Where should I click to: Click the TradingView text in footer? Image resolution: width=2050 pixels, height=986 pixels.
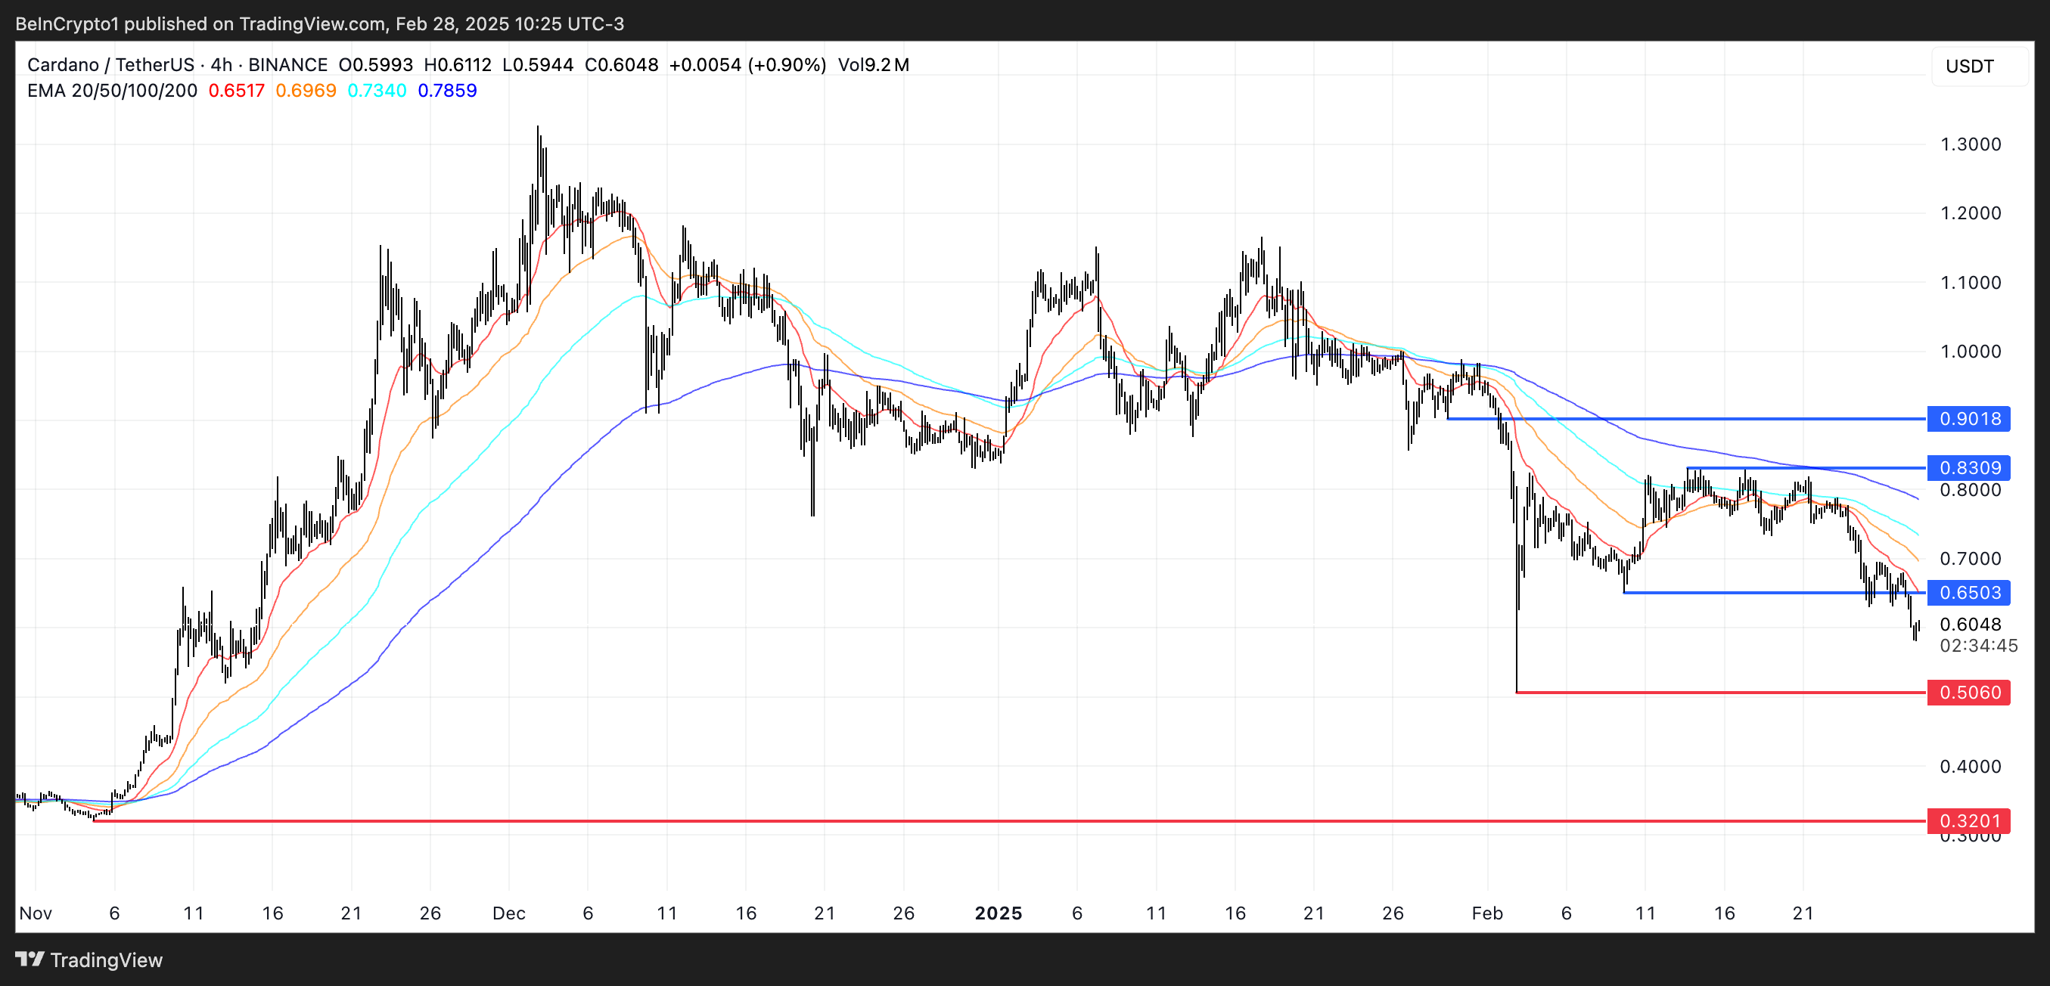[x=106, y=960]
